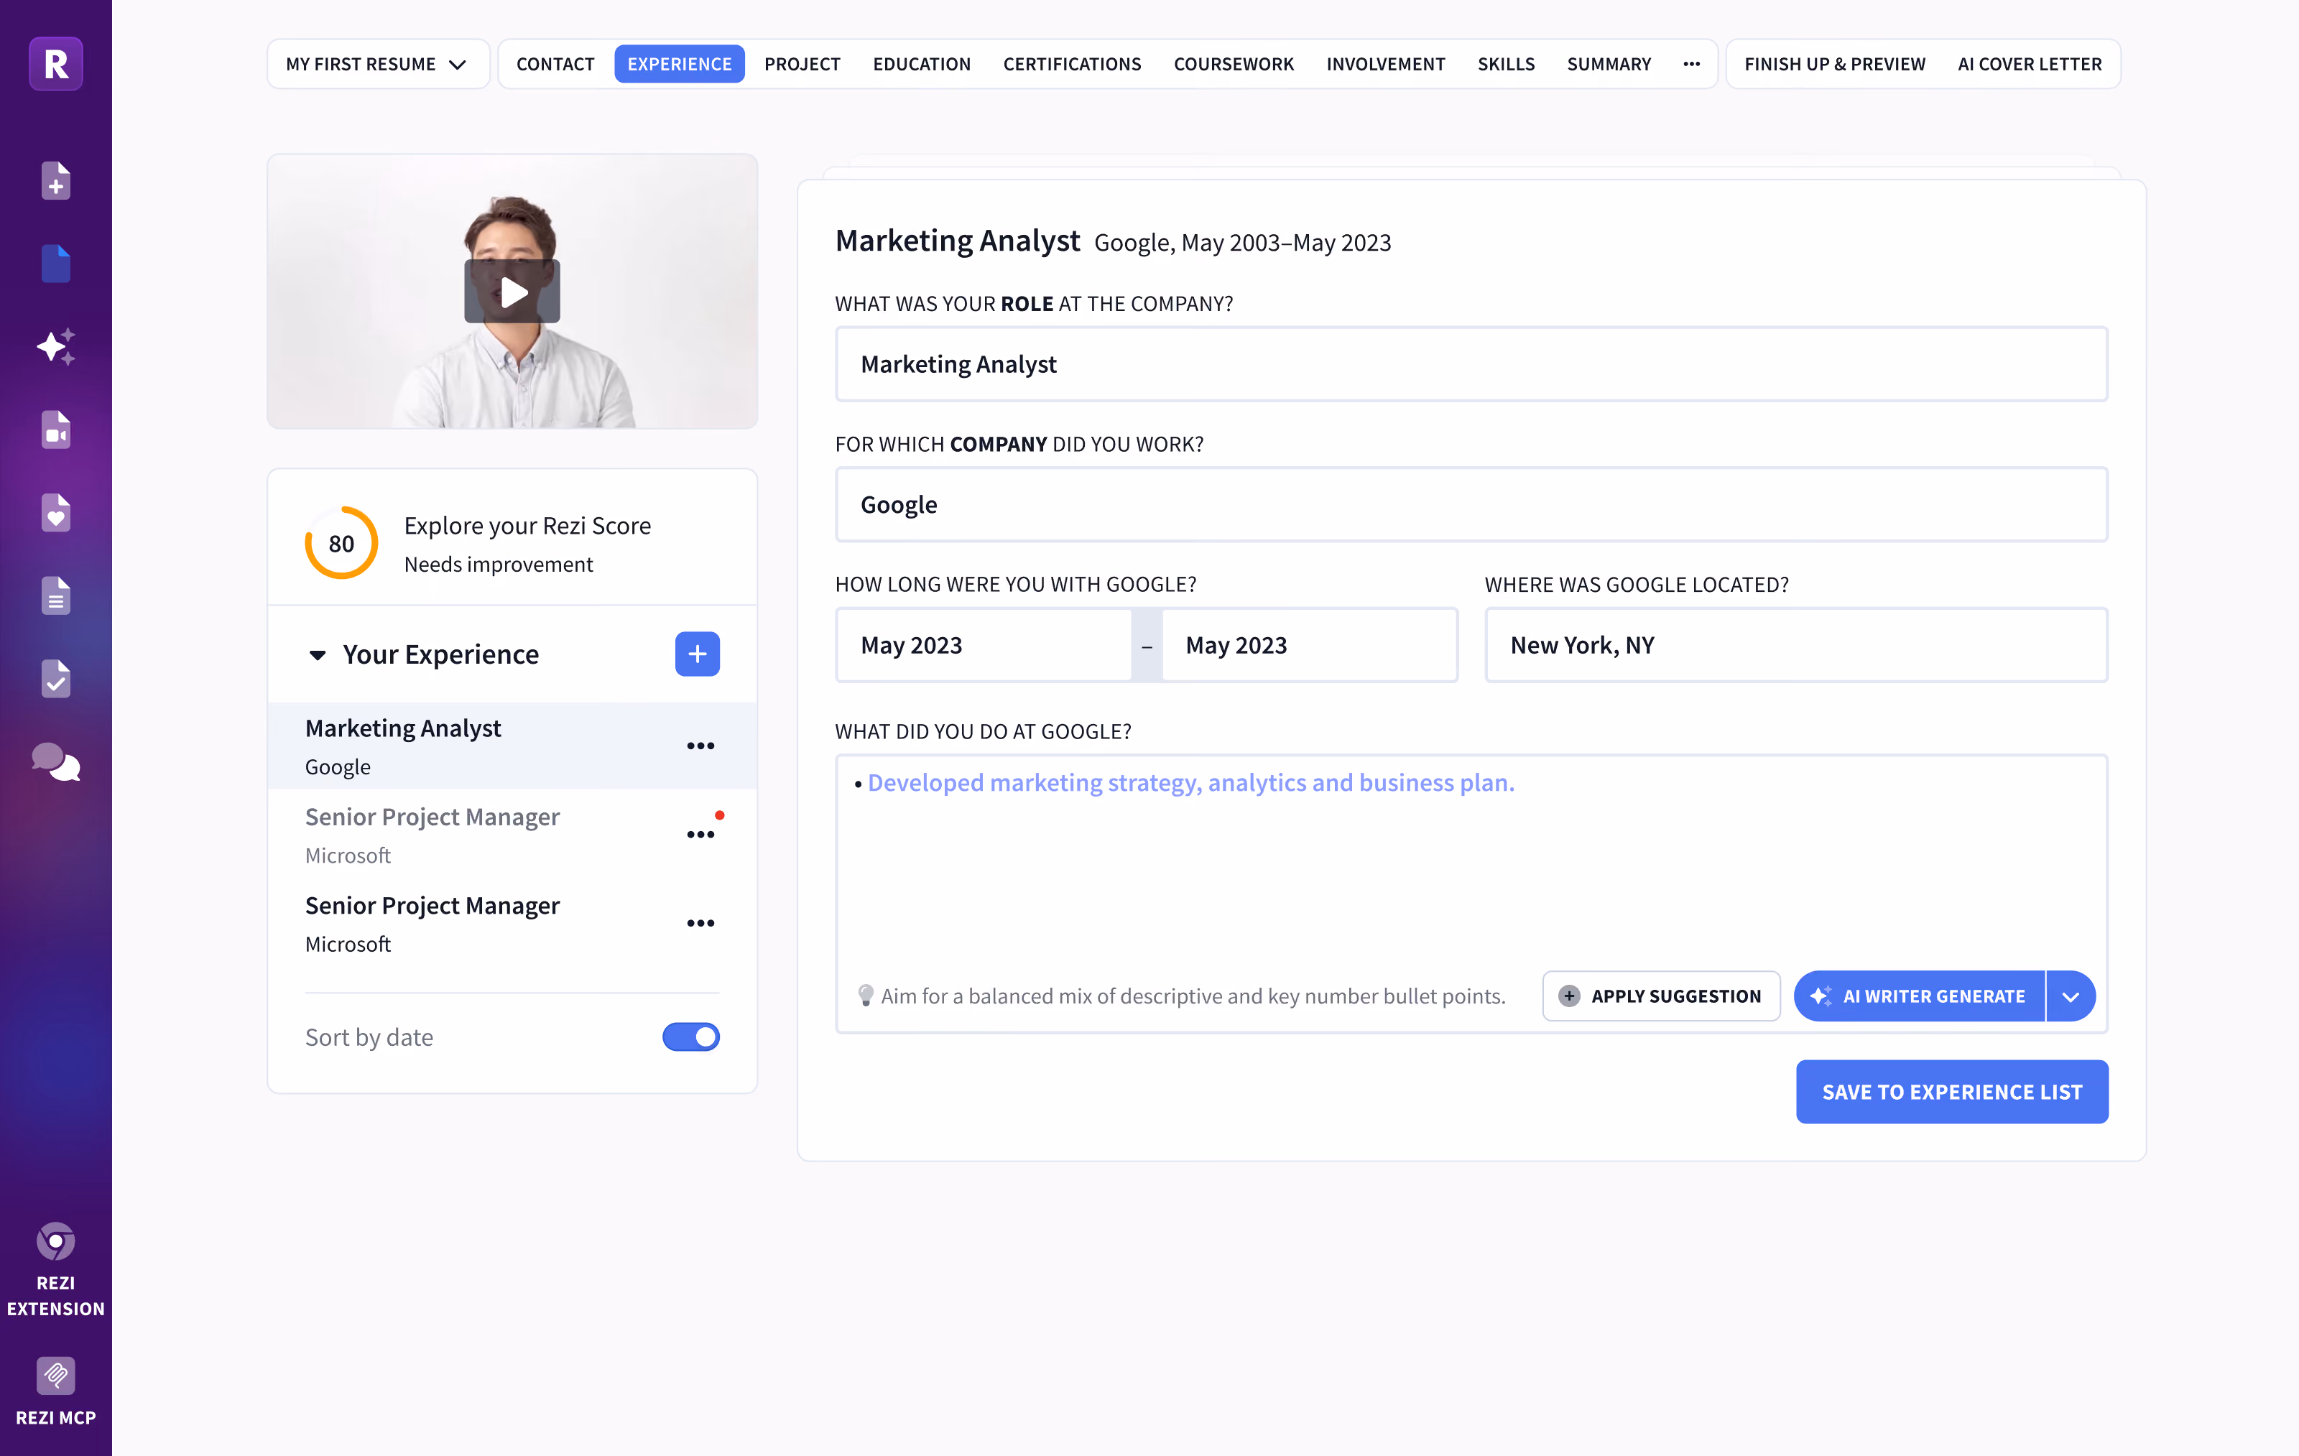2299x1456 pixels.
Task: Toggle the Sort by date switch
Action: [x=691, y=1037]
